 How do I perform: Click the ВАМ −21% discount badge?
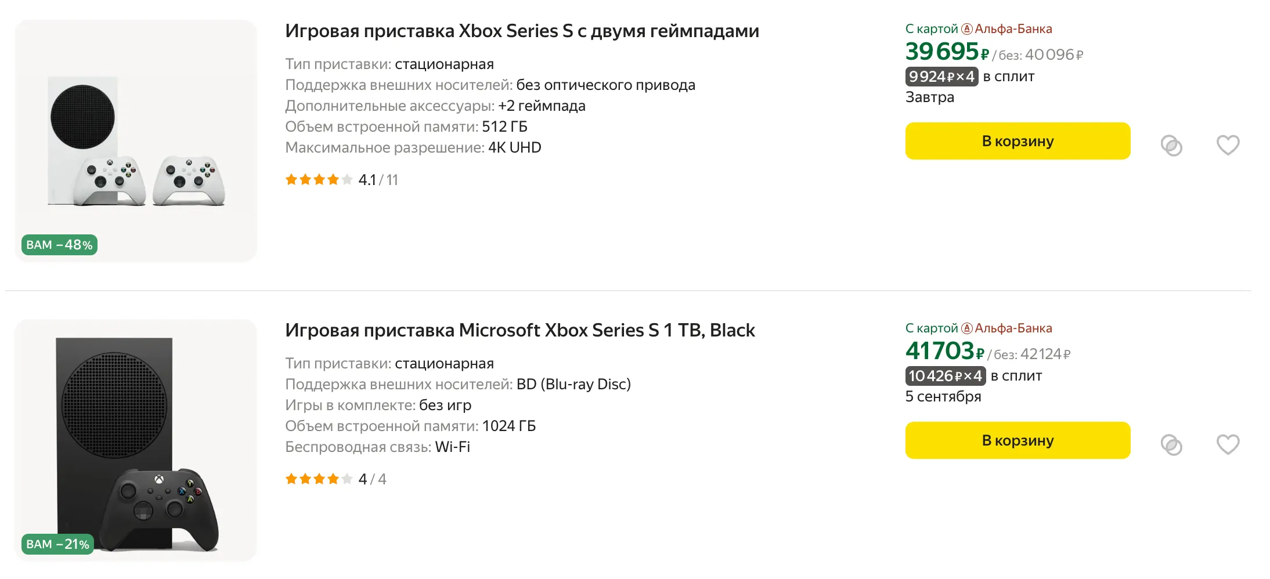click(x=57, y=544)
